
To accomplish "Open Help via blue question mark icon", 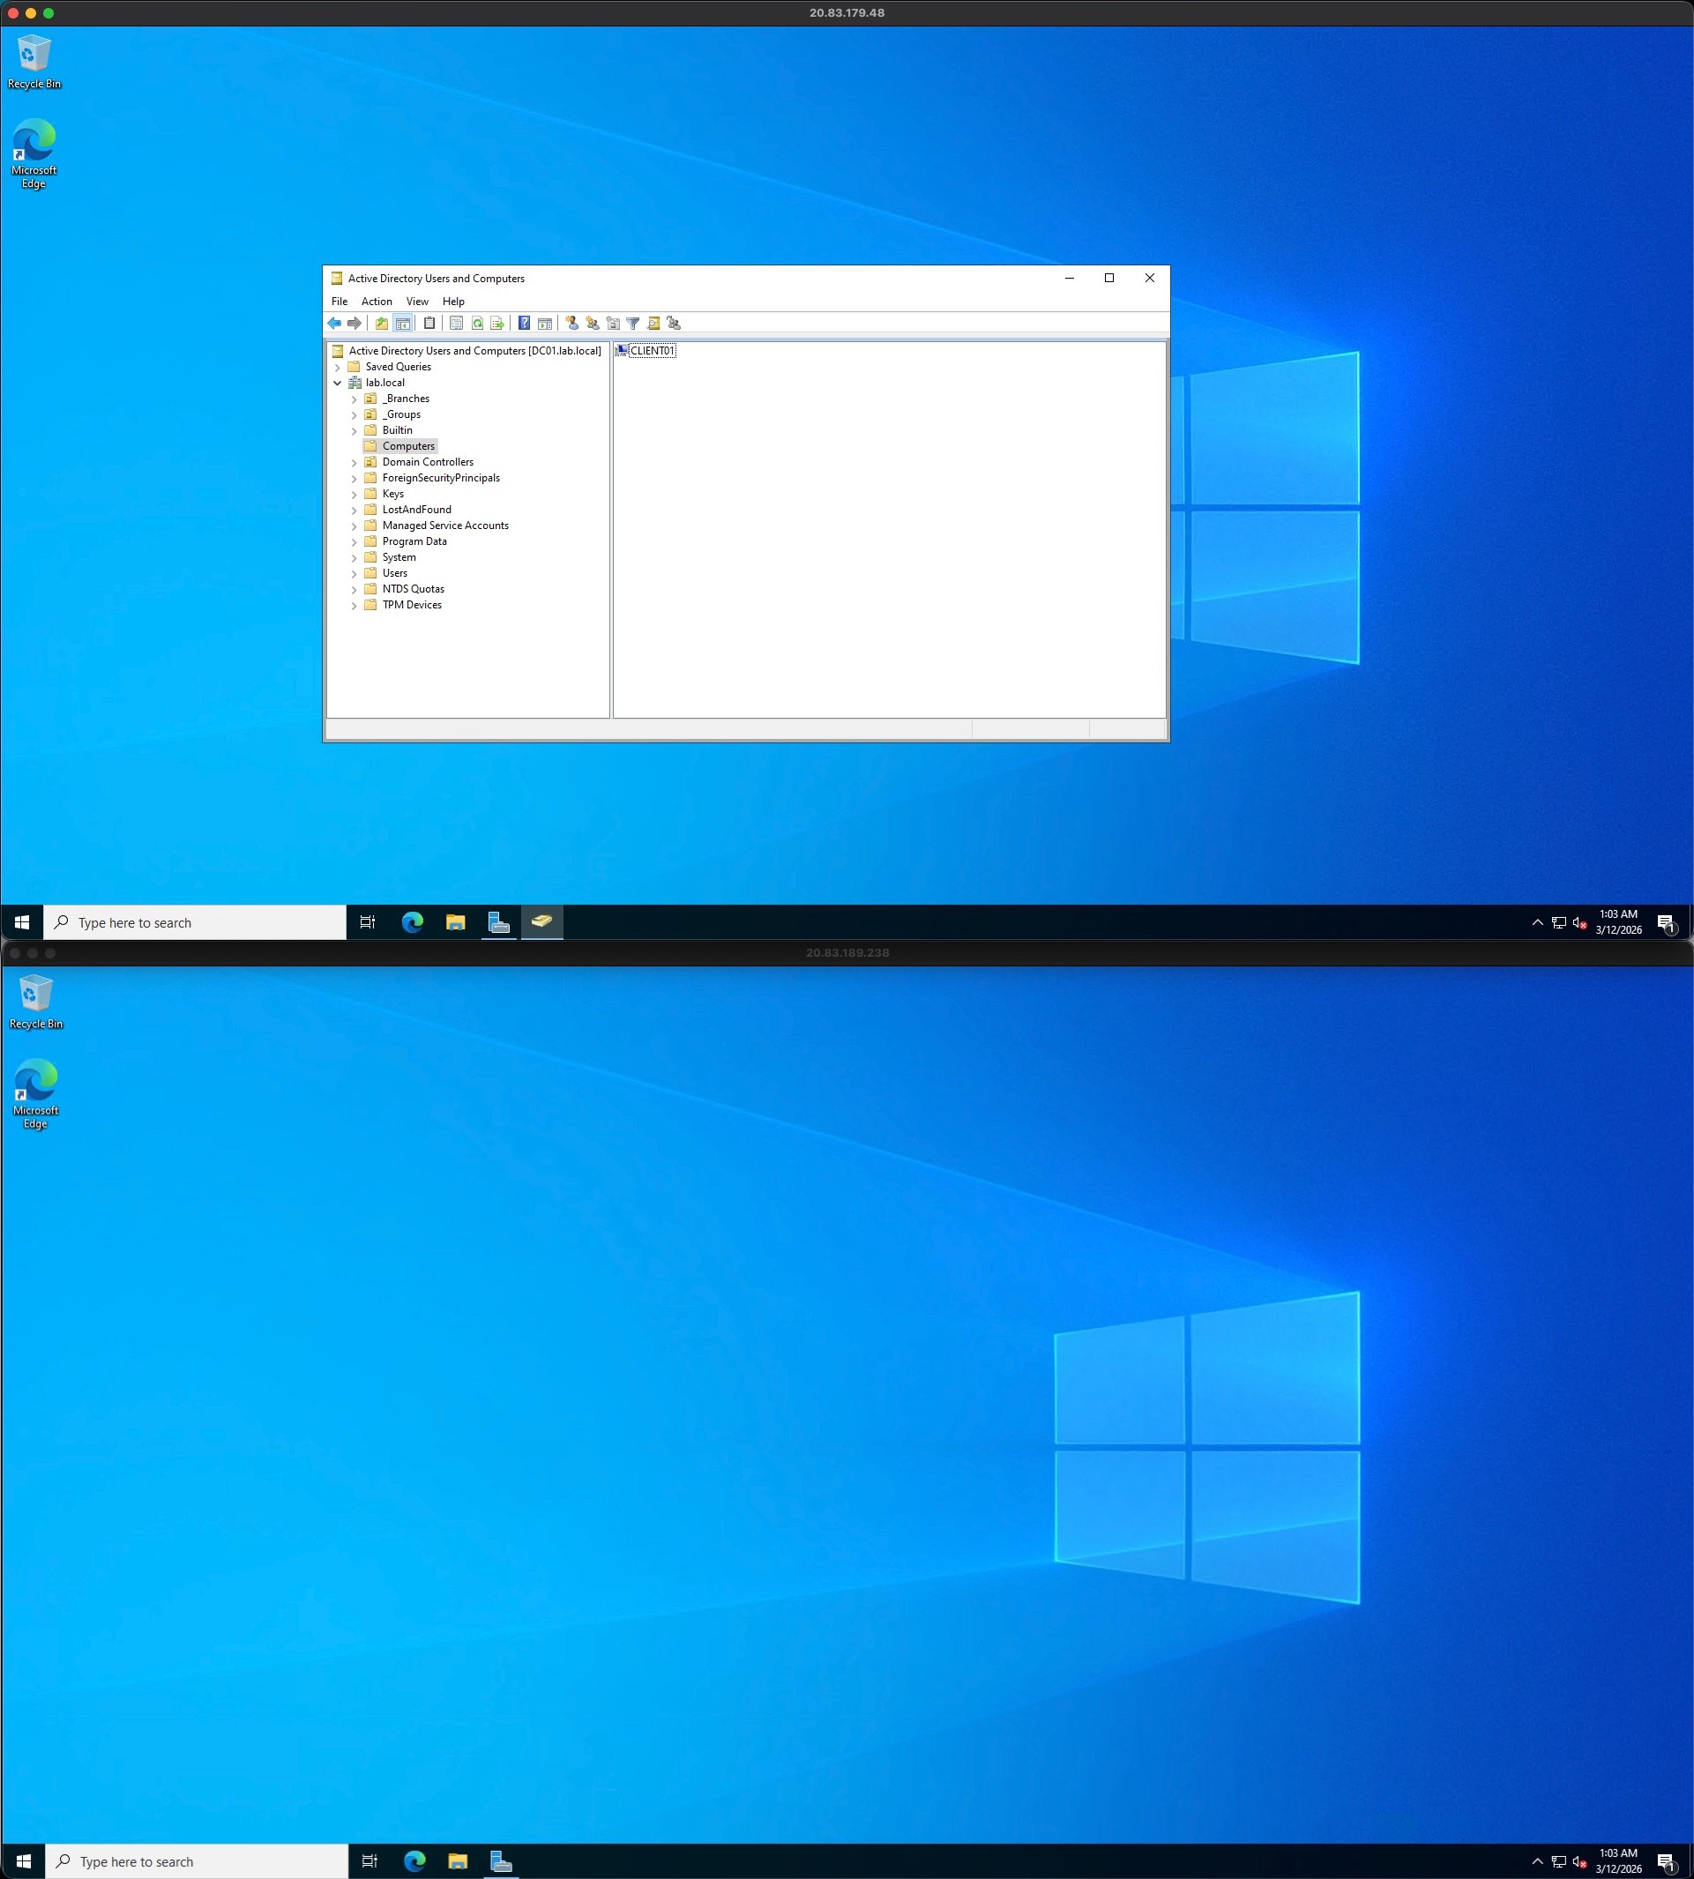I will (524, 323).
